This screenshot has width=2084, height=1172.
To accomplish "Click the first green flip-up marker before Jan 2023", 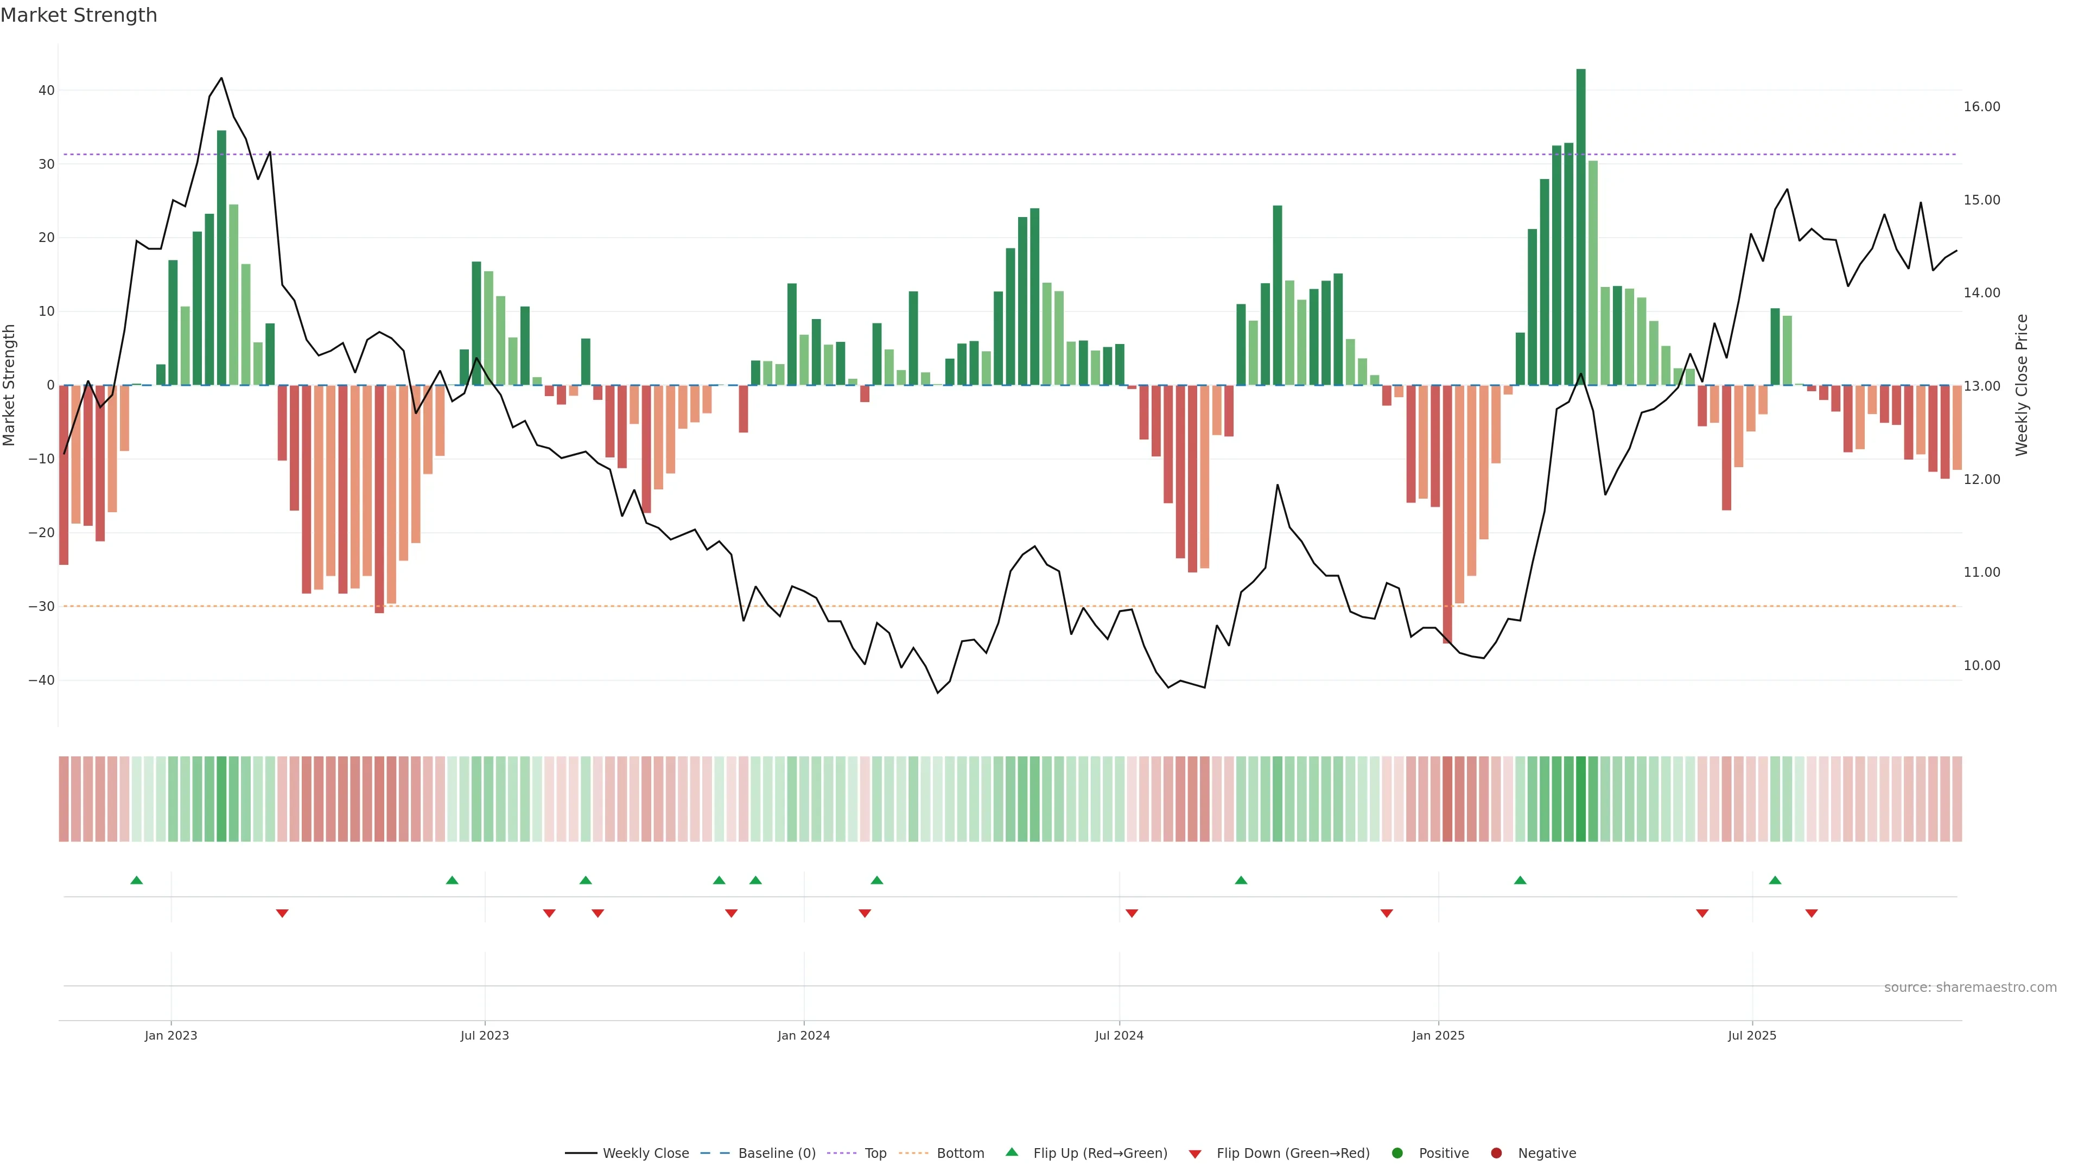I will coord(137,880).
